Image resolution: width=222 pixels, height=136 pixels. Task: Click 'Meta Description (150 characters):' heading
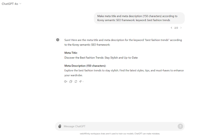click(85, 66)
